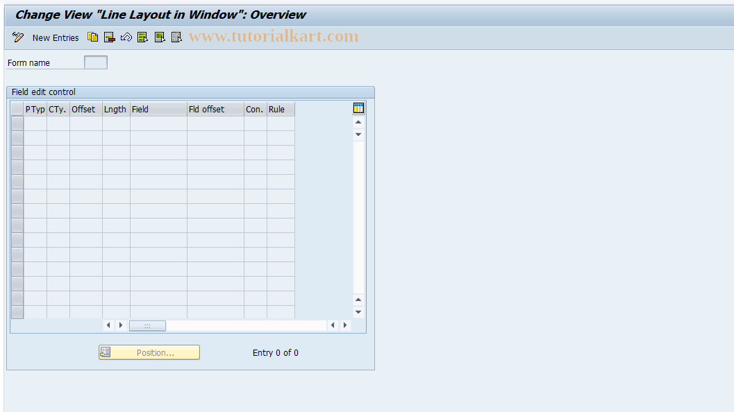Screen dimensions: 734x412
Task: Select the Field column header
Action: coord(158,110)
